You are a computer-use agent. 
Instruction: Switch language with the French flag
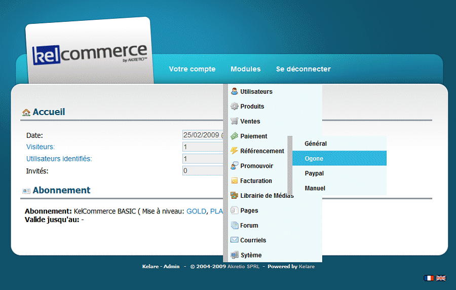(429, 278)
